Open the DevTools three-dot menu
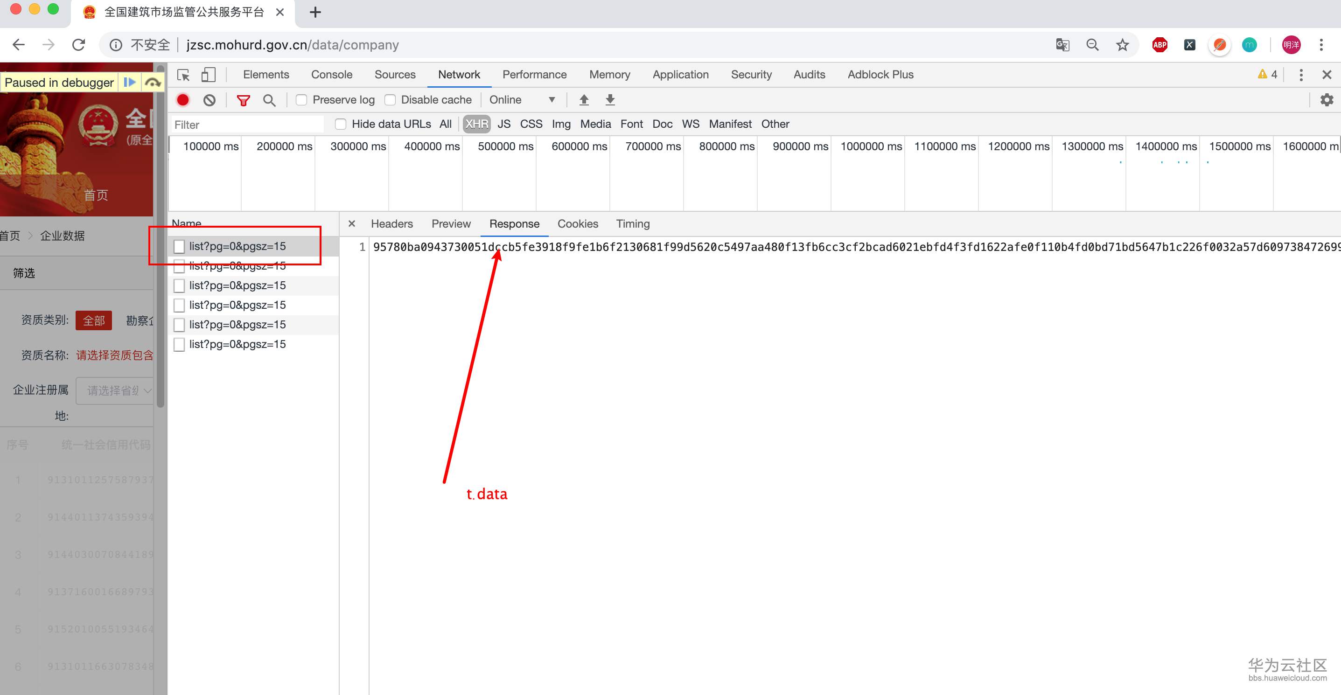Viewport: 1341px width, 695px height. pyautogui.click(x=1300, y=75)
